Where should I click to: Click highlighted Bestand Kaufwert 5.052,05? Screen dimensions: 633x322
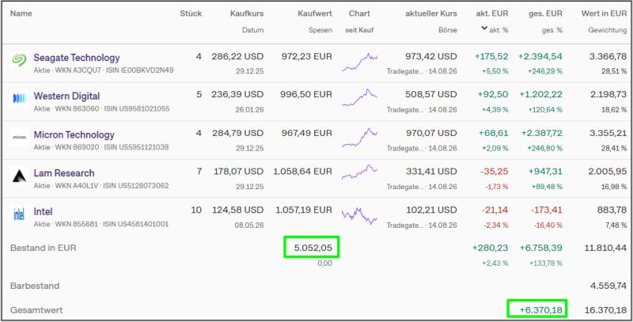click(x=312, y=247)
